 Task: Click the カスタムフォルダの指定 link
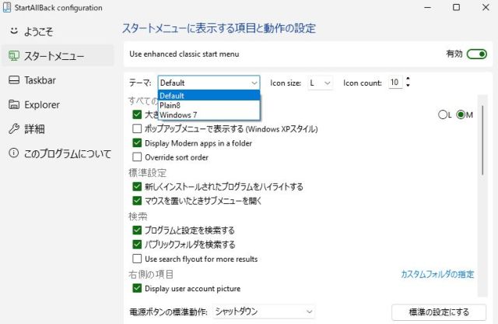pyautogui.click(x=437, y=274)
